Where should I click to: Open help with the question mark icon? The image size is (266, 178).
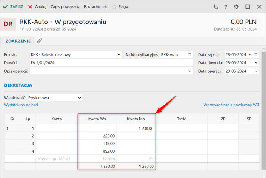226,7
